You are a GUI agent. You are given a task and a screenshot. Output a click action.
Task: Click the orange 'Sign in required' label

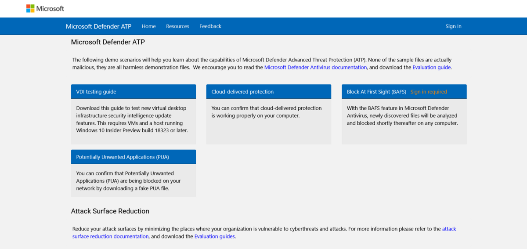[x=429, y=92]
